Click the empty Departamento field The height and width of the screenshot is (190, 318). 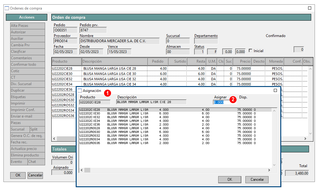tap(206, 41)
